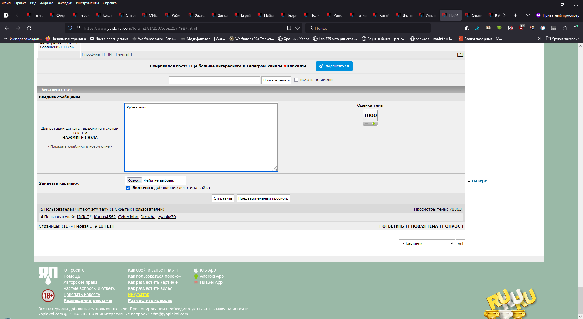Image resolution: width=583 pixels, height=319 pixels.
Task: Click the 'Наверх' link
Action: 479,181
